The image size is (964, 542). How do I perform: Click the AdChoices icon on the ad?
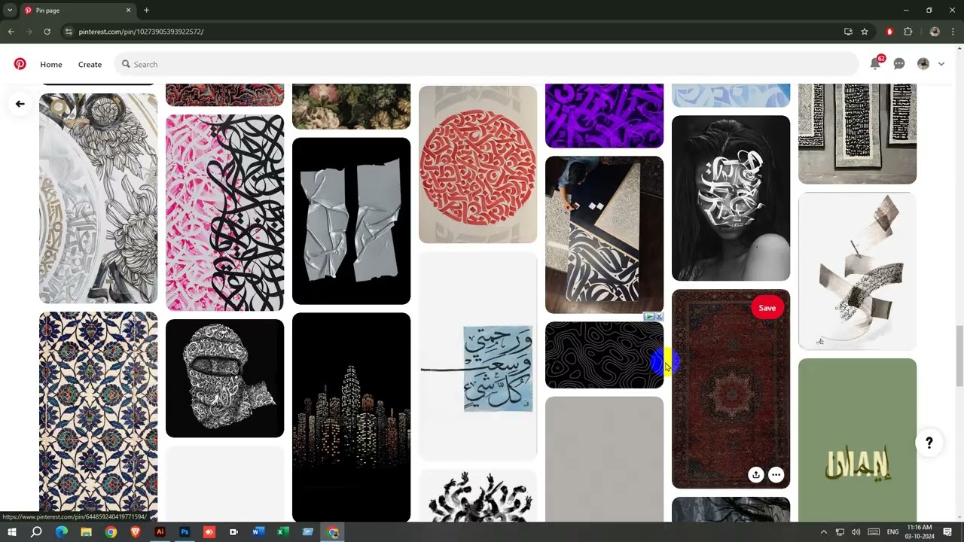click(x=649, y=317)
